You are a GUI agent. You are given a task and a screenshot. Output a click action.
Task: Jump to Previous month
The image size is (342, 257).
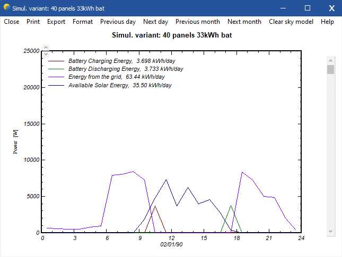(198, 22)
